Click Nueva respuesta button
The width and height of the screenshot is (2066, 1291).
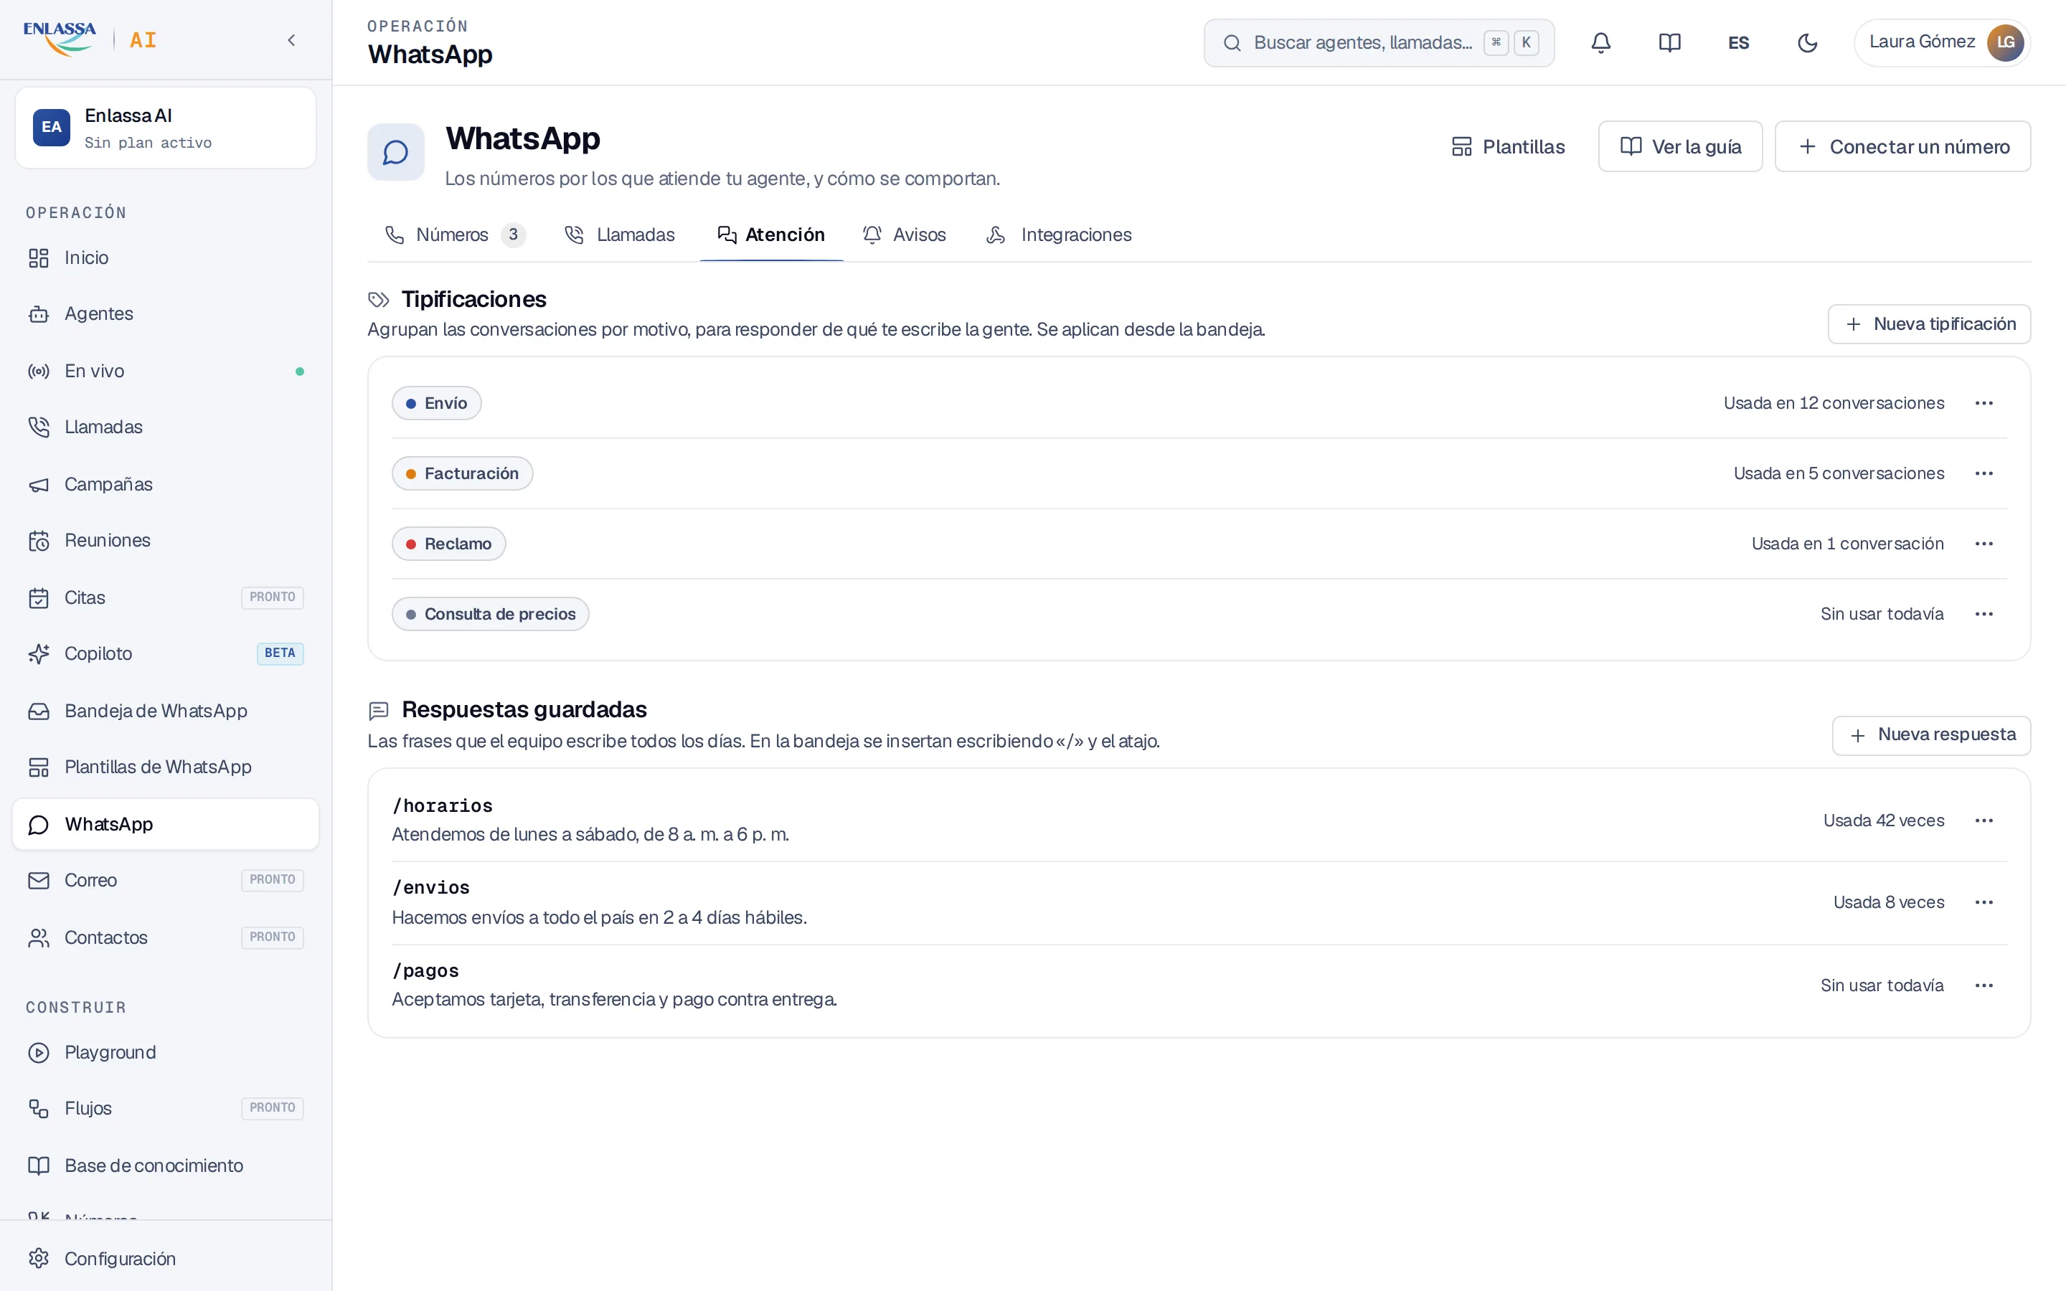coord(1931,735)
